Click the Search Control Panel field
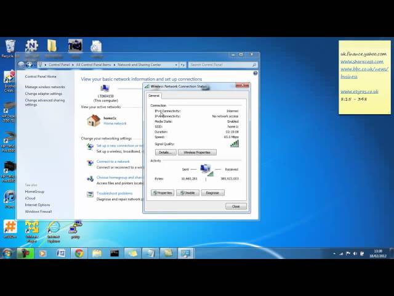 (223, 65)
